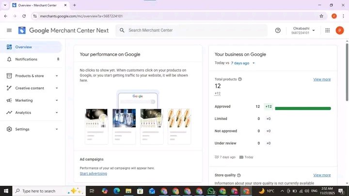Screen dimensions: 349x196
Task: Expand Creative content menu arrow
Action: 57,88
